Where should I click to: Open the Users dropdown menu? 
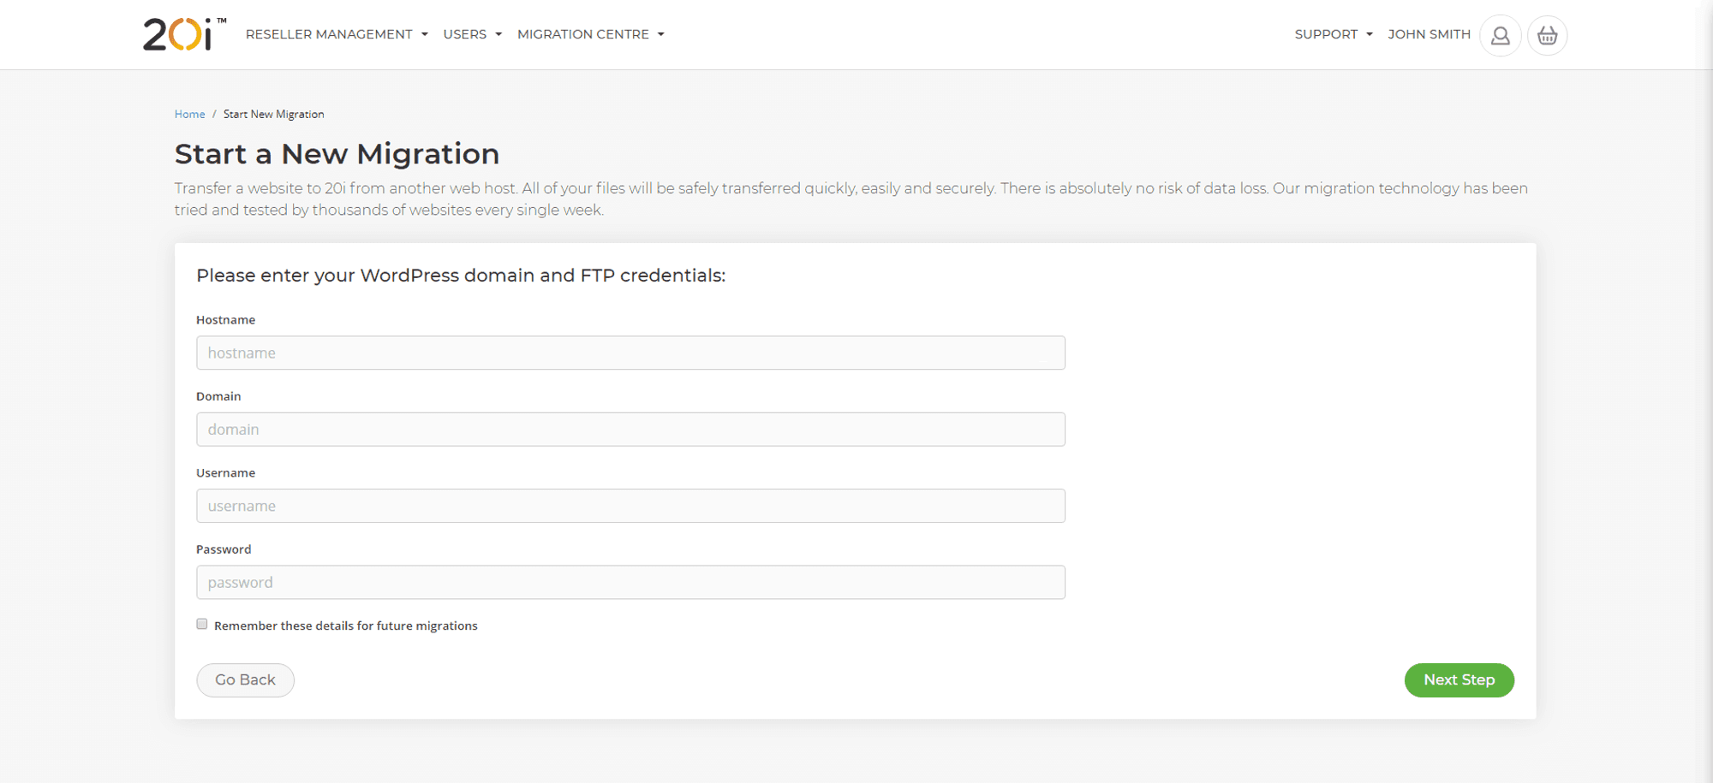point(472,34)
